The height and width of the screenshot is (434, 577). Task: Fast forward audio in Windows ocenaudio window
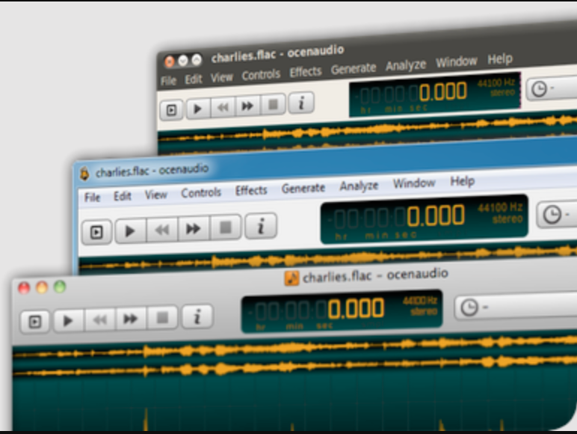pyautogui.click(x=194, y=228)
